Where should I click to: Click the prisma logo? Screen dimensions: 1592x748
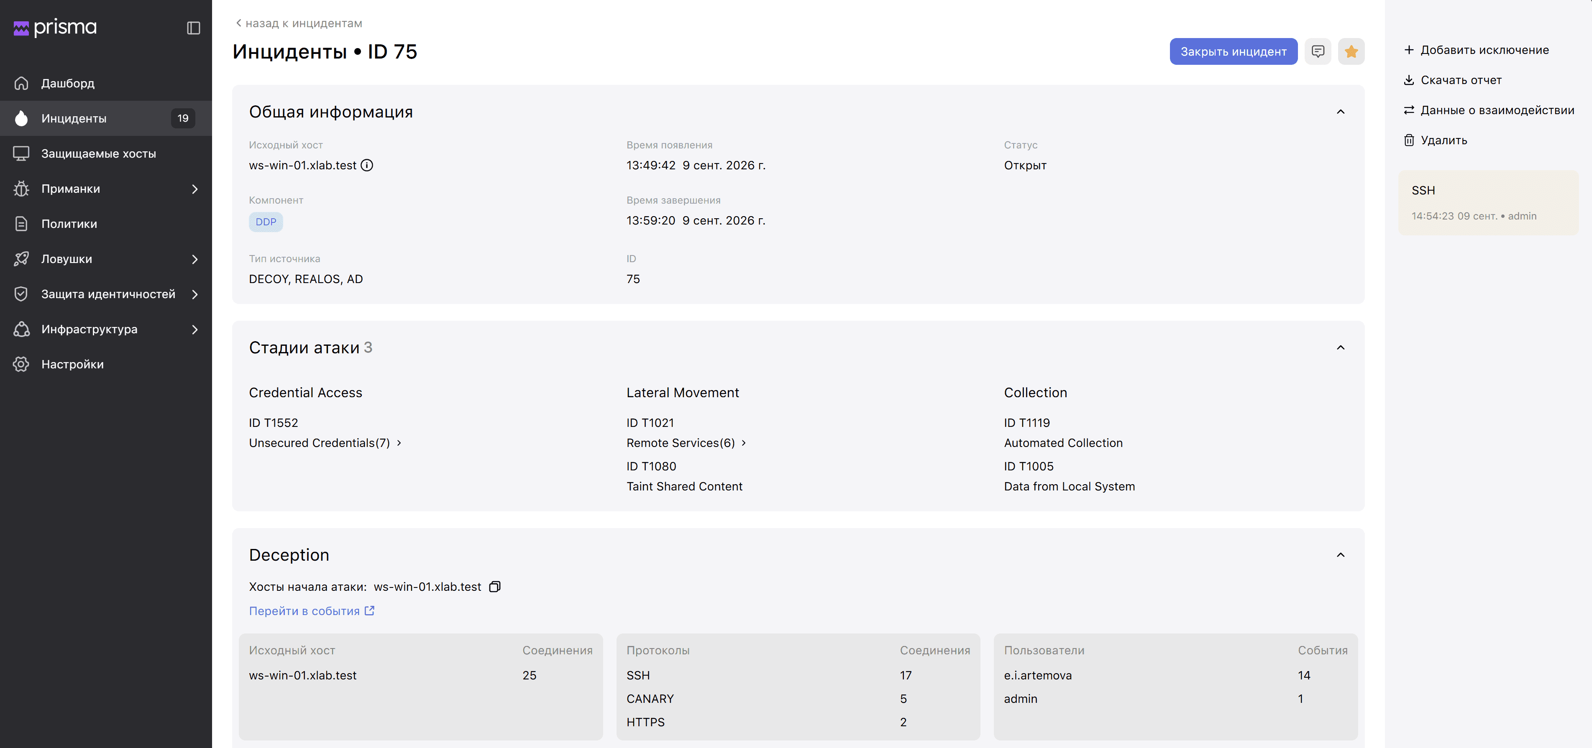point(55,27)
